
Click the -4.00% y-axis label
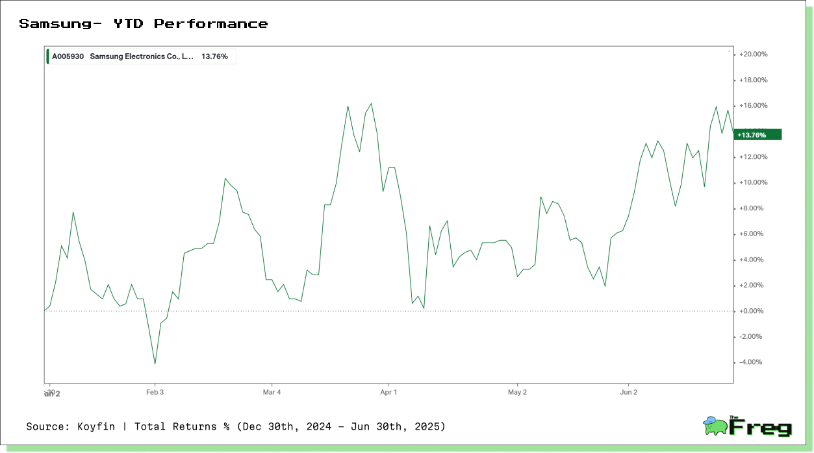pos(751,362)
